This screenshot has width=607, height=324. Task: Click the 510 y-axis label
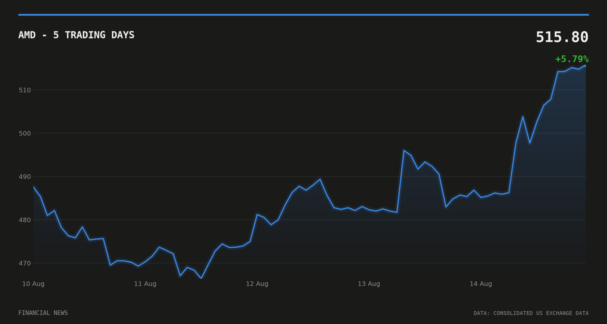[25, 90]
